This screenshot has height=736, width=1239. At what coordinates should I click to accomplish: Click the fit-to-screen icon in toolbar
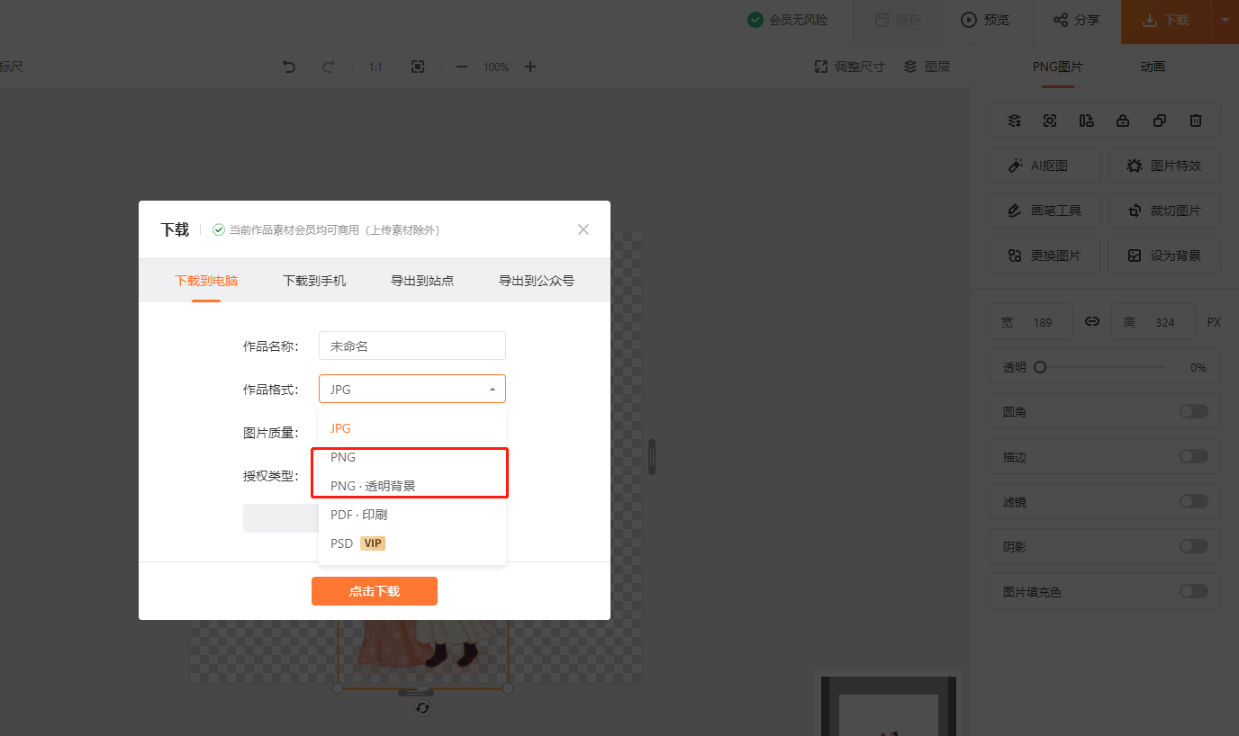418,67
